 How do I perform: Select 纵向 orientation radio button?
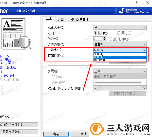(x=96, y=33)
